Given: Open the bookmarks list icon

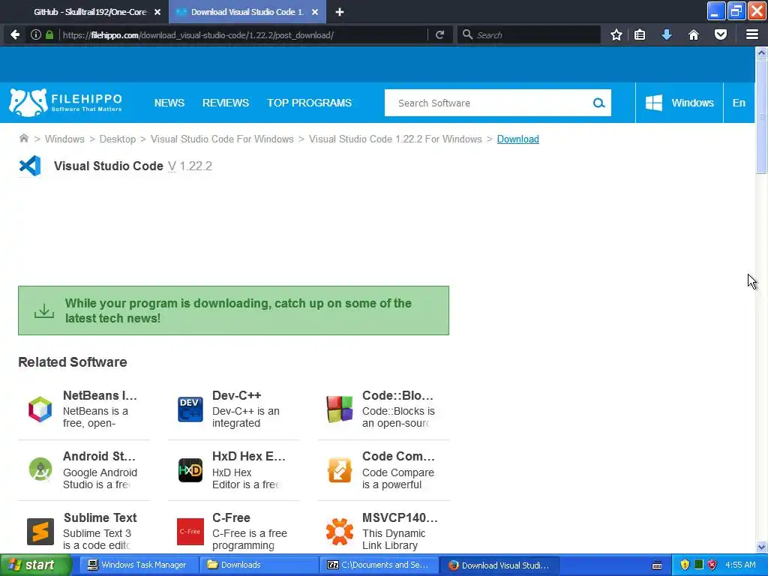Looking at the screenshot, I should (x=640, y=34).
